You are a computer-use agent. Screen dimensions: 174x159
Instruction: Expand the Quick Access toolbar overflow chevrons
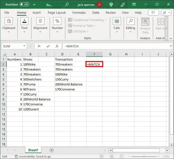(34, 5)
